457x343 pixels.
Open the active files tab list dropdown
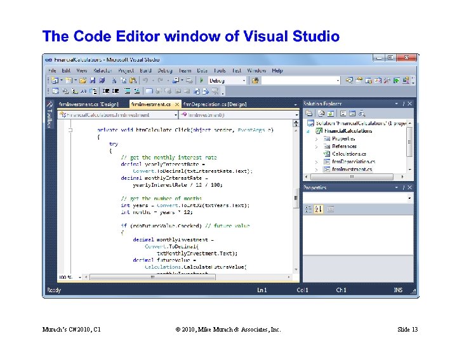click(296, 104)
